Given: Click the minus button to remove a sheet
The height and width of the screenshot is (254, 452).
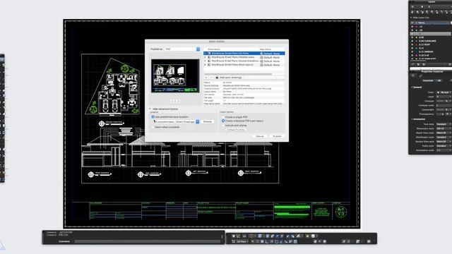Looking at the screenshot, I should [x=211, y=78].
